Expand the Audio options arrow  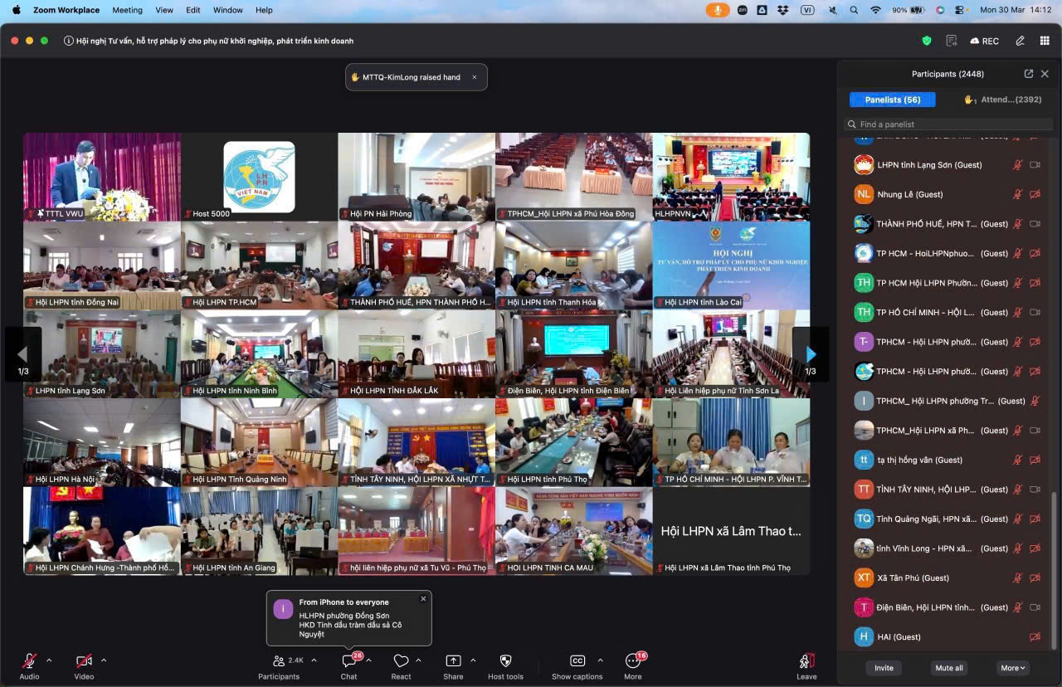coord(49,660)
